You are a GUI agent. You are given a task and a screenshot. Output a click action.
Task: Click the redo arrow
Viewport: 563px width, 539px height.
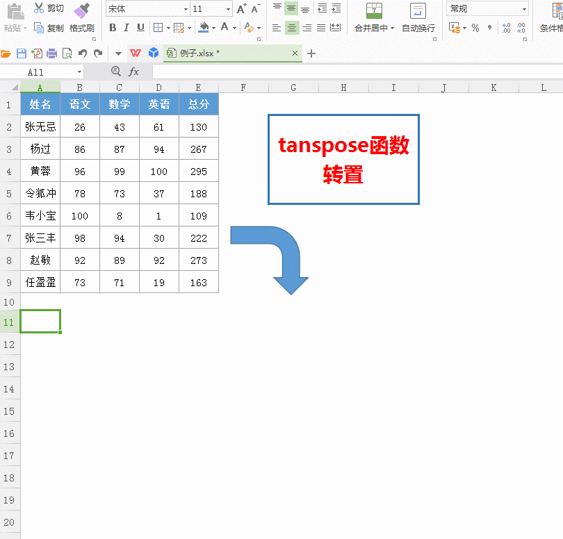(x=98, y=53)
